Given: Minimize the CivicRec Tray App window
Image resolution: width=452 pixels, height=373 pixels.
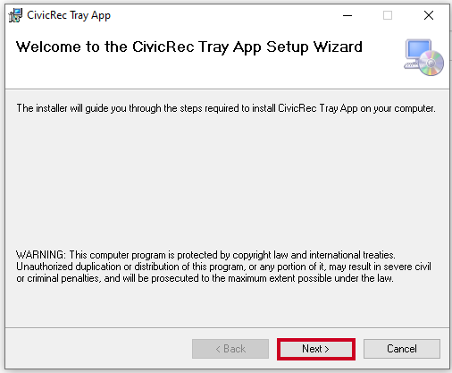Looking at the screenshot, I should coord(347,15).
